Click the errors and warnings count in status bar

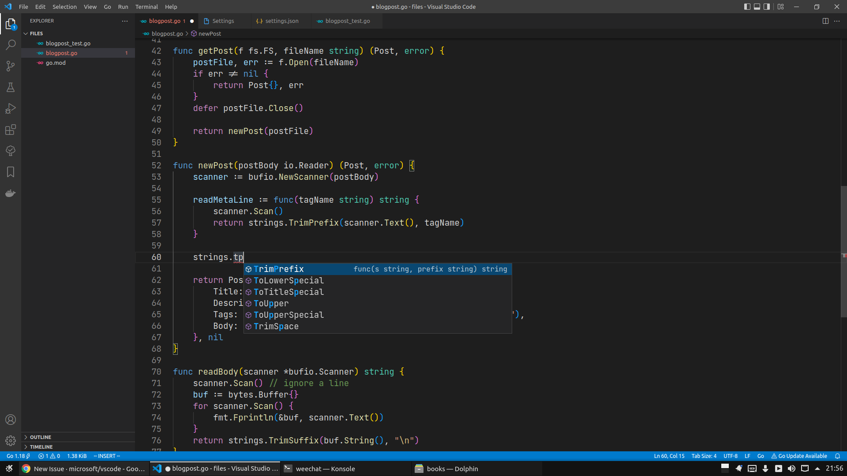(49, 456)
